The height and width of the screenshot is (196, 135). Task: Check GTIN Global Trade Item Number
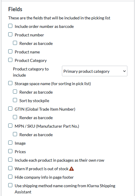coord(10,109)
